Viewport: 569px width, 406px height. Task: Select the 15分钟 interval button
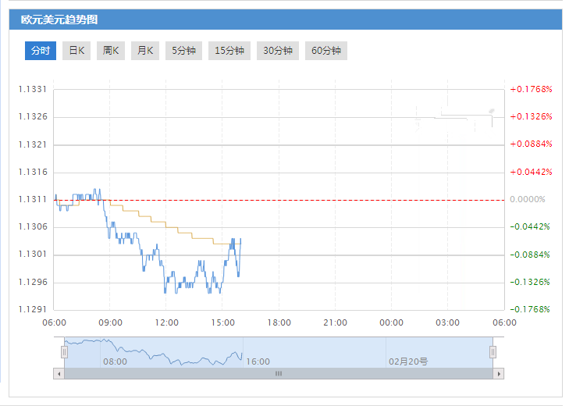pyautogui.click(x=229, y=51)
